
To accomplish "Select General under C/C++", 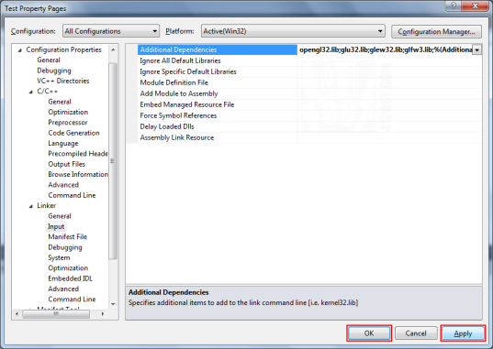I will coord(60,102).
